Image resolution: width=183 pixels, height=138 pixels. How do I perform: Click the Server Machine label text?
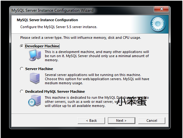39,69
